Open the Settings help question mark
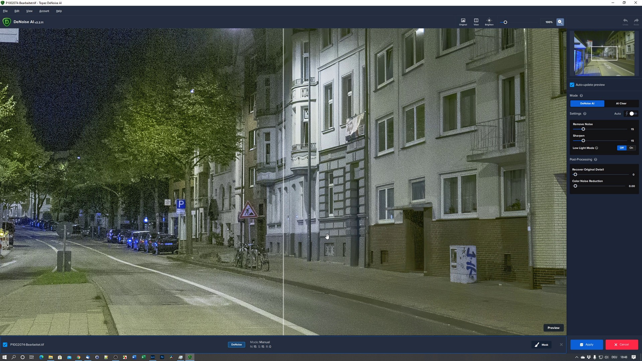The height and width of the screenshot is (361, 642). (585, 114)
